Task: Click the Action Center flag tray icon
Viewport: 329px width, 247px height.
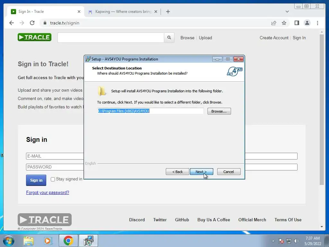Action: (x=281, y=241)
